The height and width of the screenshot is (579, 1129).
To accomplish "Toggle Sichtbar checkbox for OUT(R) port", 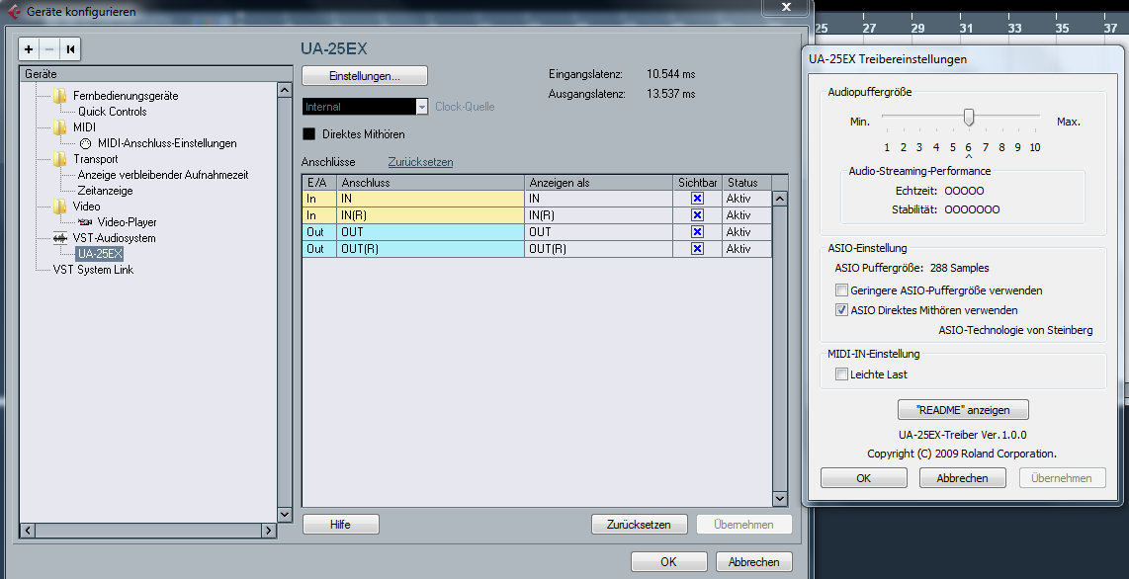I will (x=697, y=249).
